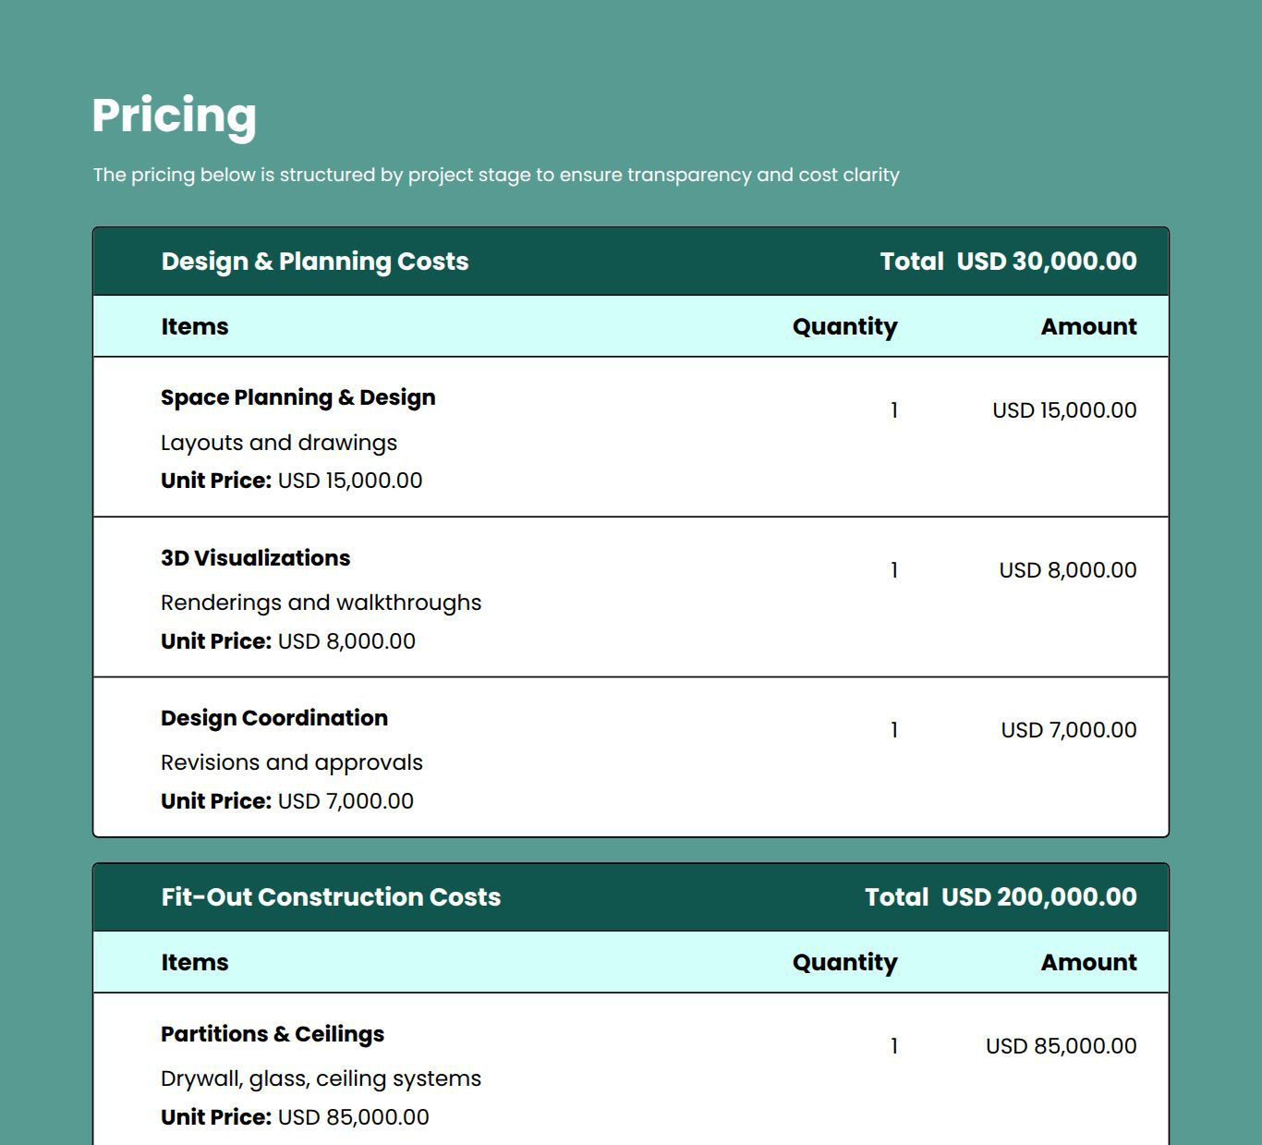Select the "Partitions & Ceilings" item title
1262x1145 pixels.
272,1034
